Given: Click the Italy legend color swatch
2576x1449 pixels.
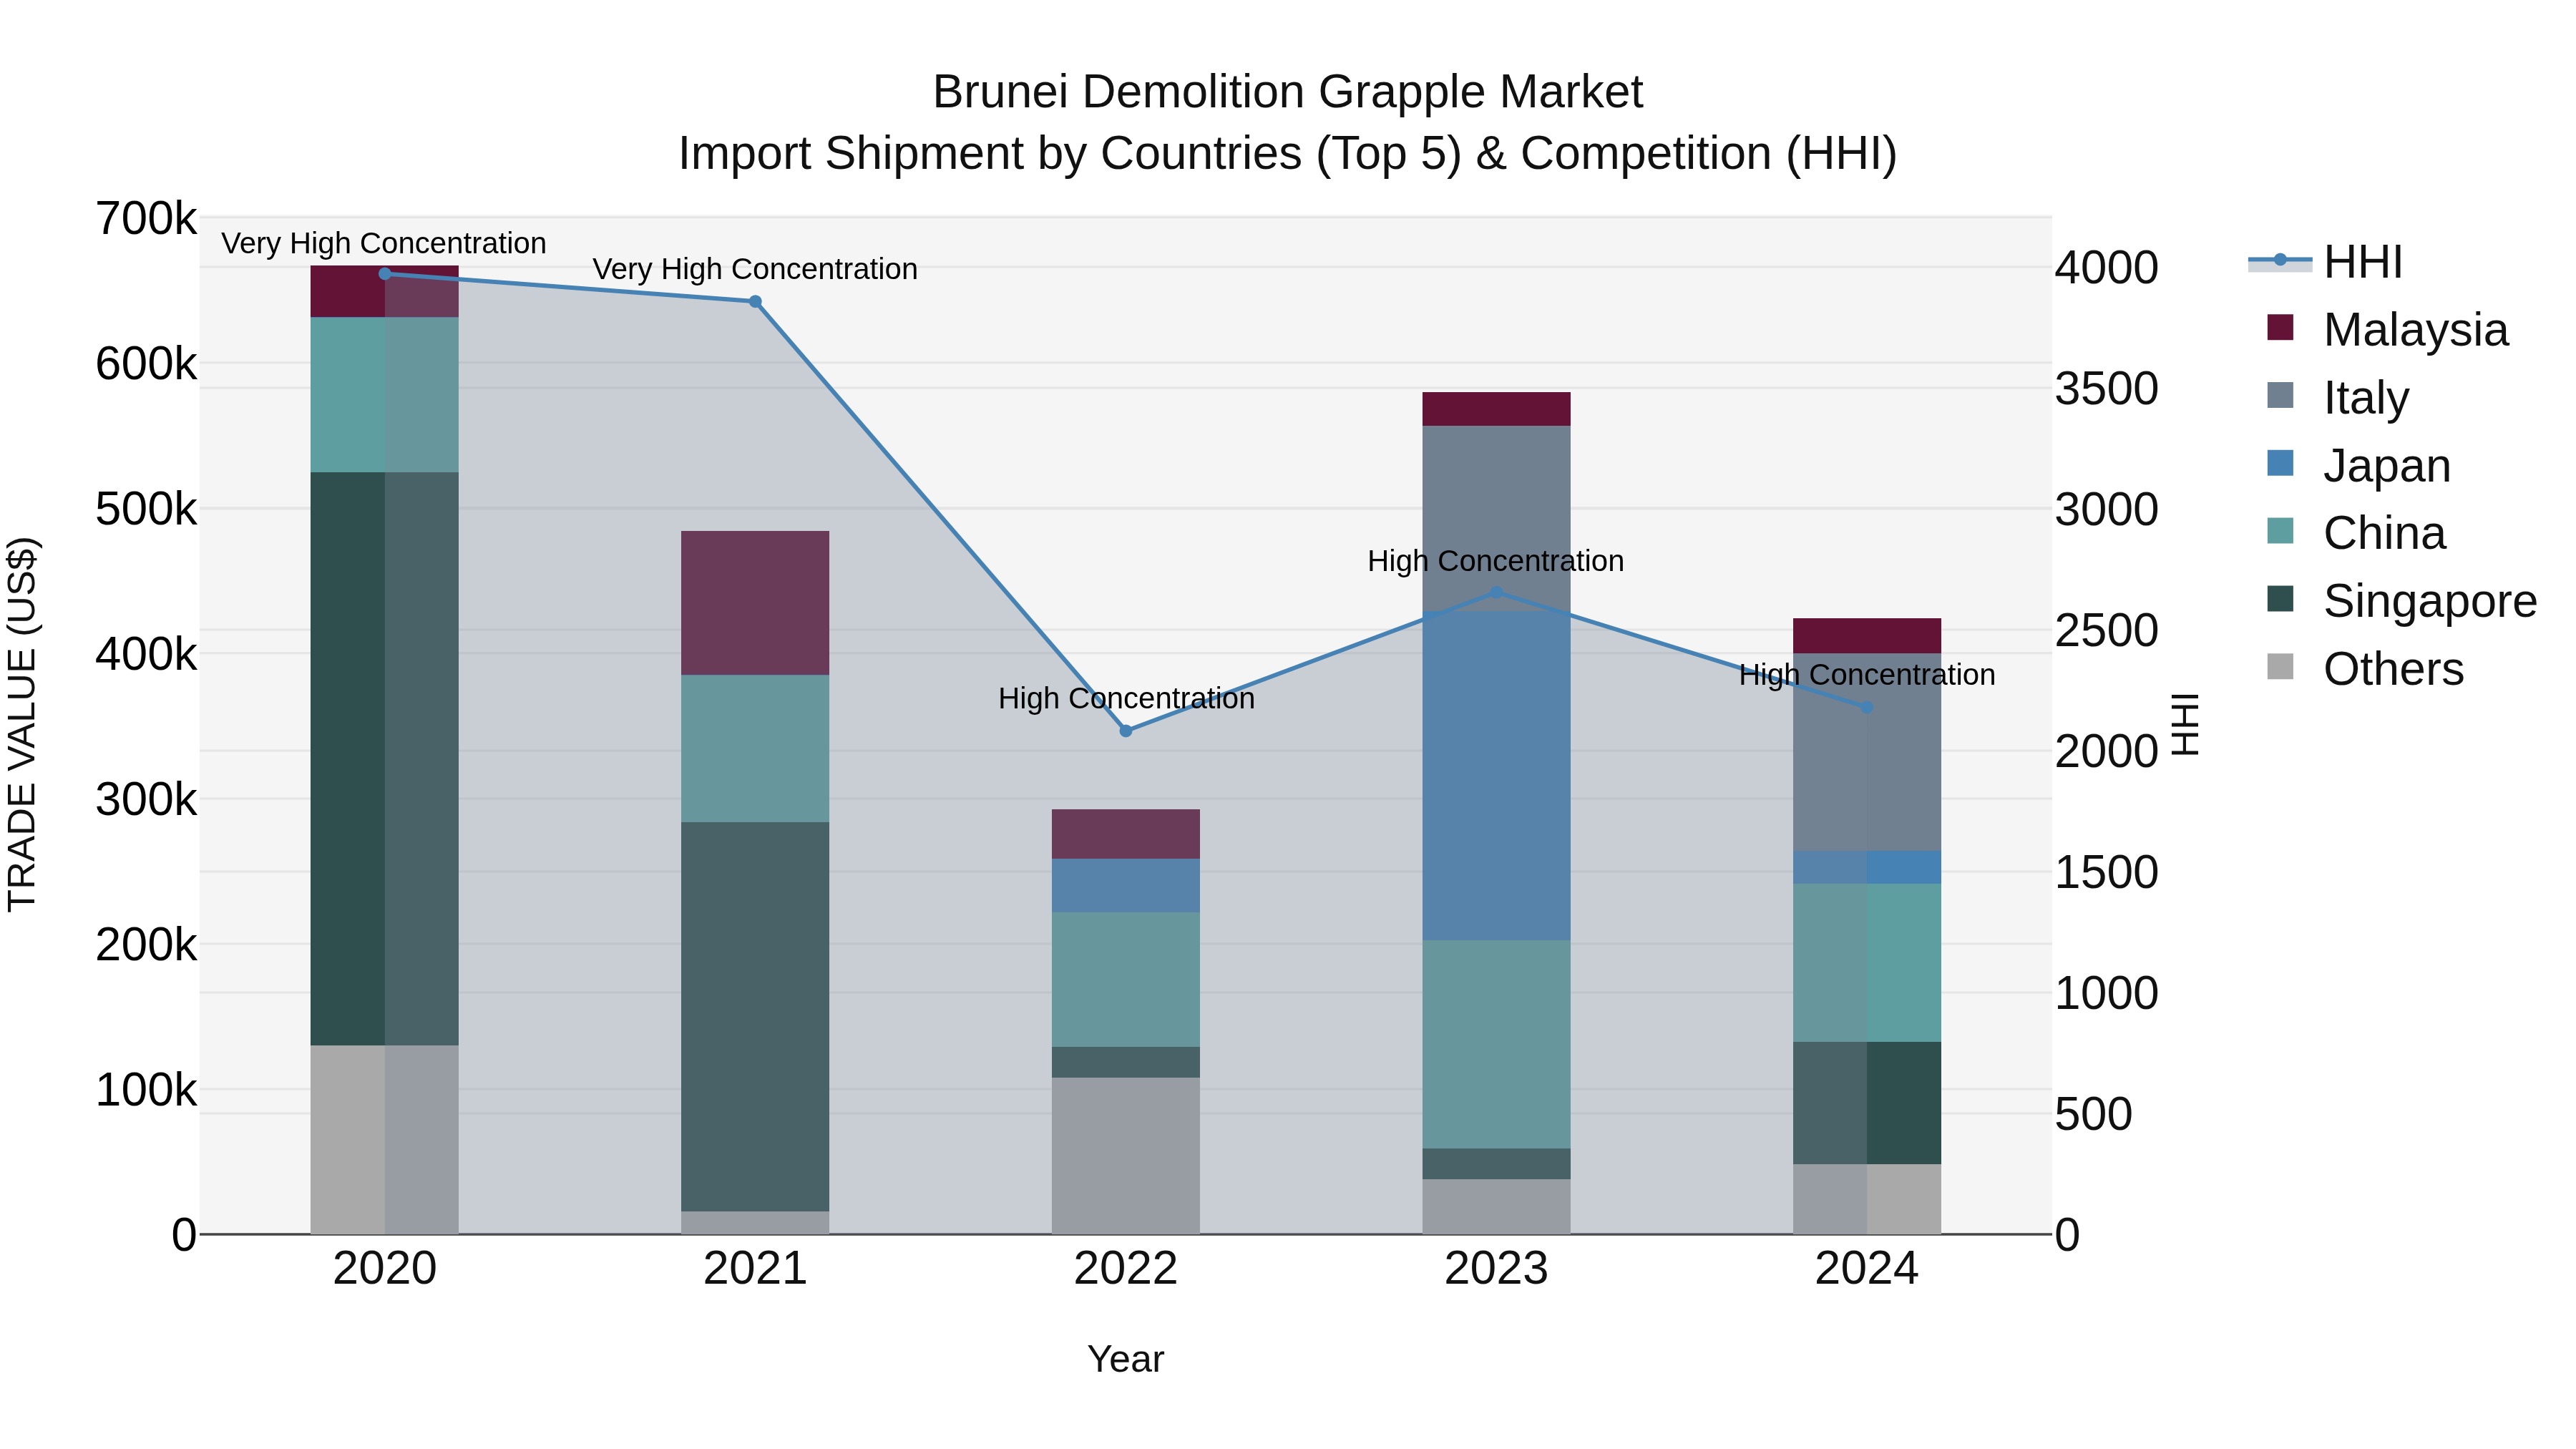Looking at the screenshot, I should click(x=2280, y=396).
